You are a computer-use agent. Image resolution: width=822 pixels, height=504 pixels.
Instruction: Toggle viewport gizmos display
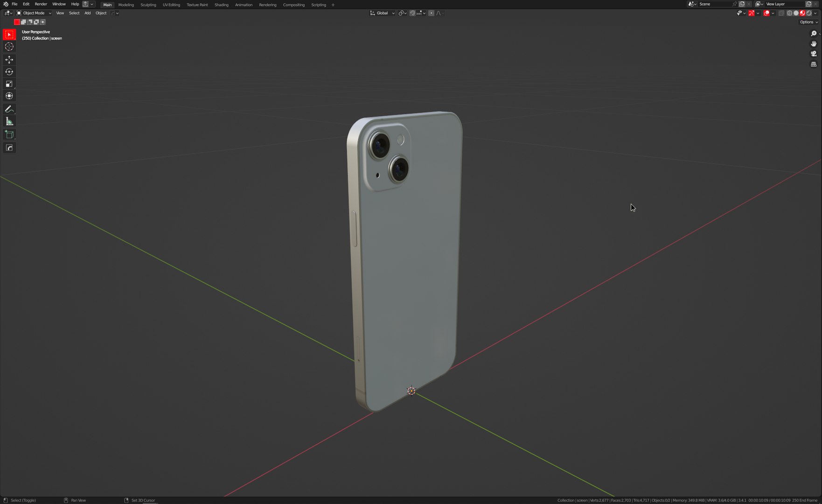[x=751, y=13]
